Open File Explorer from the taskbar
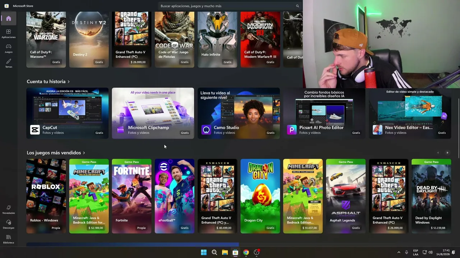 225,252
